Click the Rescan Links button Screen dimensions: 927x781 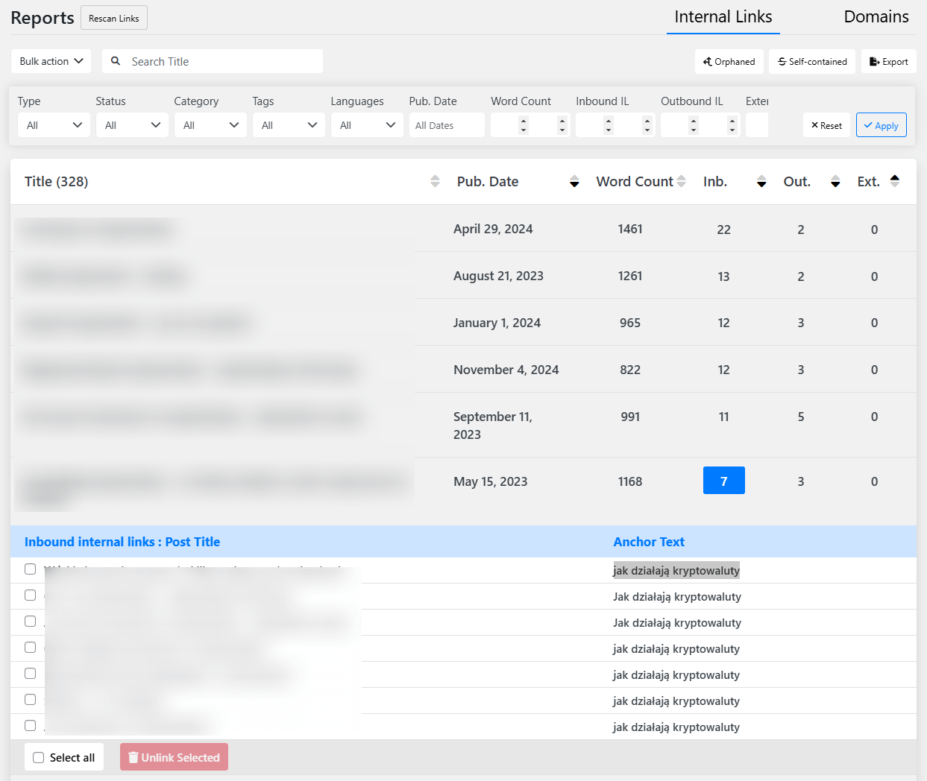[x=113, y=18]
